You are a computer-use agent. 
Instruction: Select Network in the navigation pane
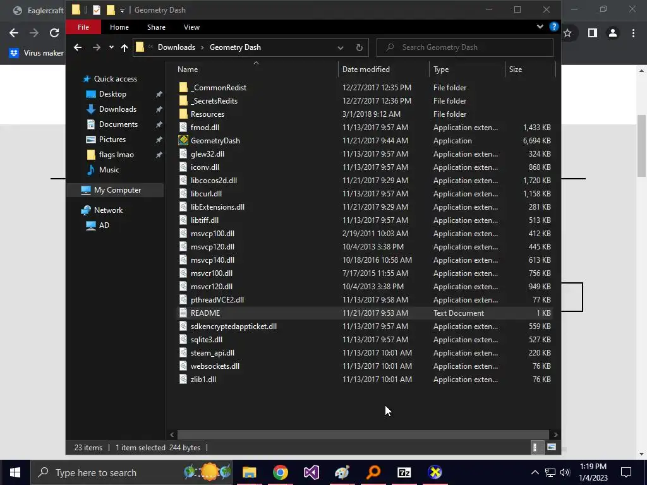point(108,210)
